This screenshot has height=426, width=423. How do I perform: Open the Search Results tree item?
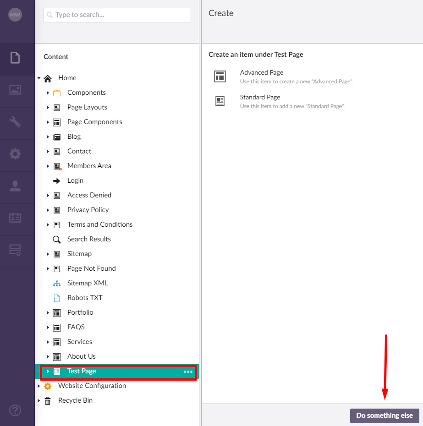tap(89, 239)
